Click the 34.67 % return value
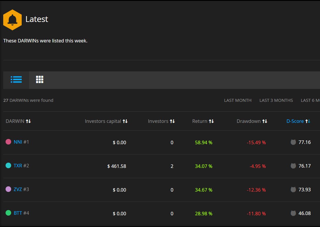 (204, 190)
